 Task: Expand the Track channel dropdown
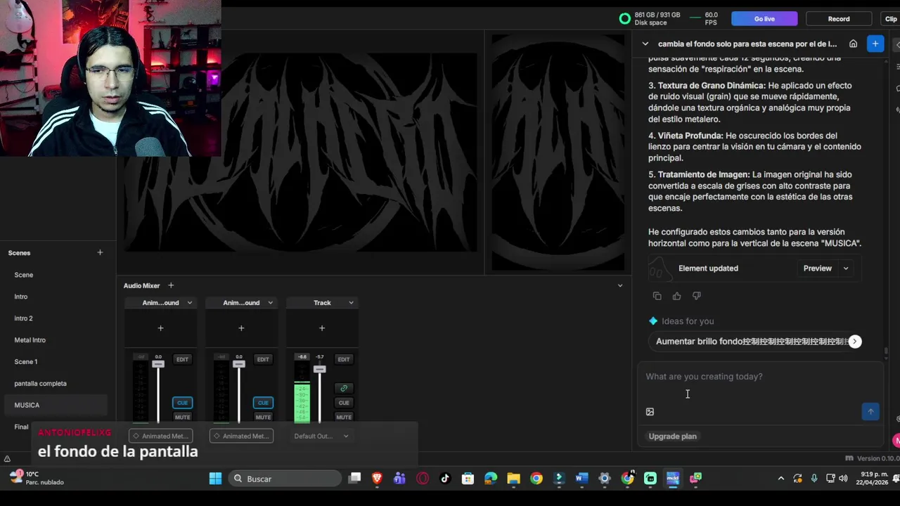(351, 303)
